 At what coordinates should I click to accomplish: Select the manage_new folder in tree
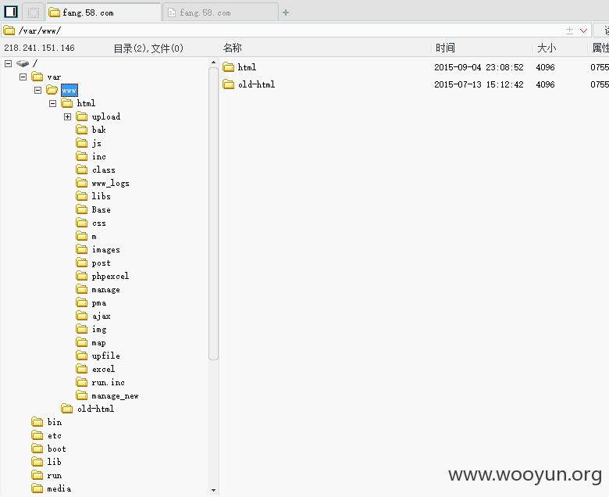[115, 396]
